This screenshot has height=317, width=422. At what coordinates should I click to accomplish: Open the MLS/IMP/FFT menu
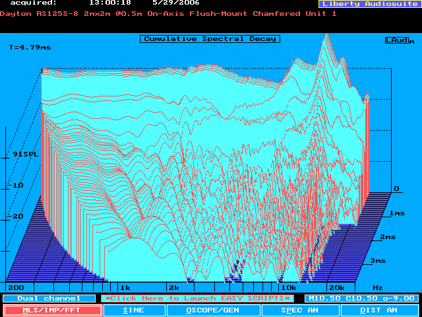[x=52, y=310]
